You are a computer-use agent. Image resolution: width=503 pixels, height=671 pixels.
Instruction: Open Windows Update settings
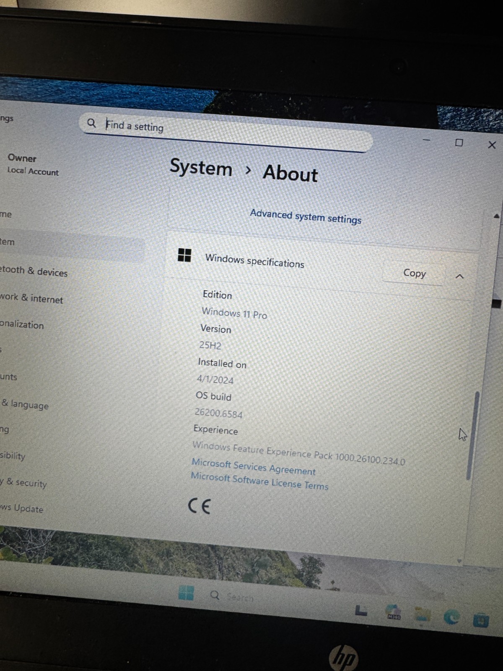click(x=21, y=508)
